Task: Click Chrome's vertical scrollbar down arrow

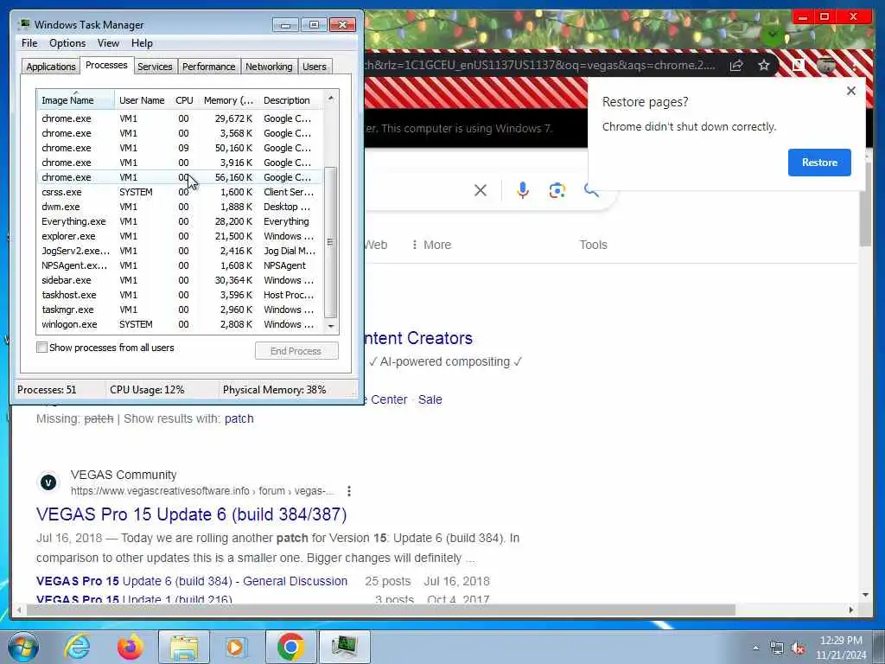Action: click(x=865, y=595)
